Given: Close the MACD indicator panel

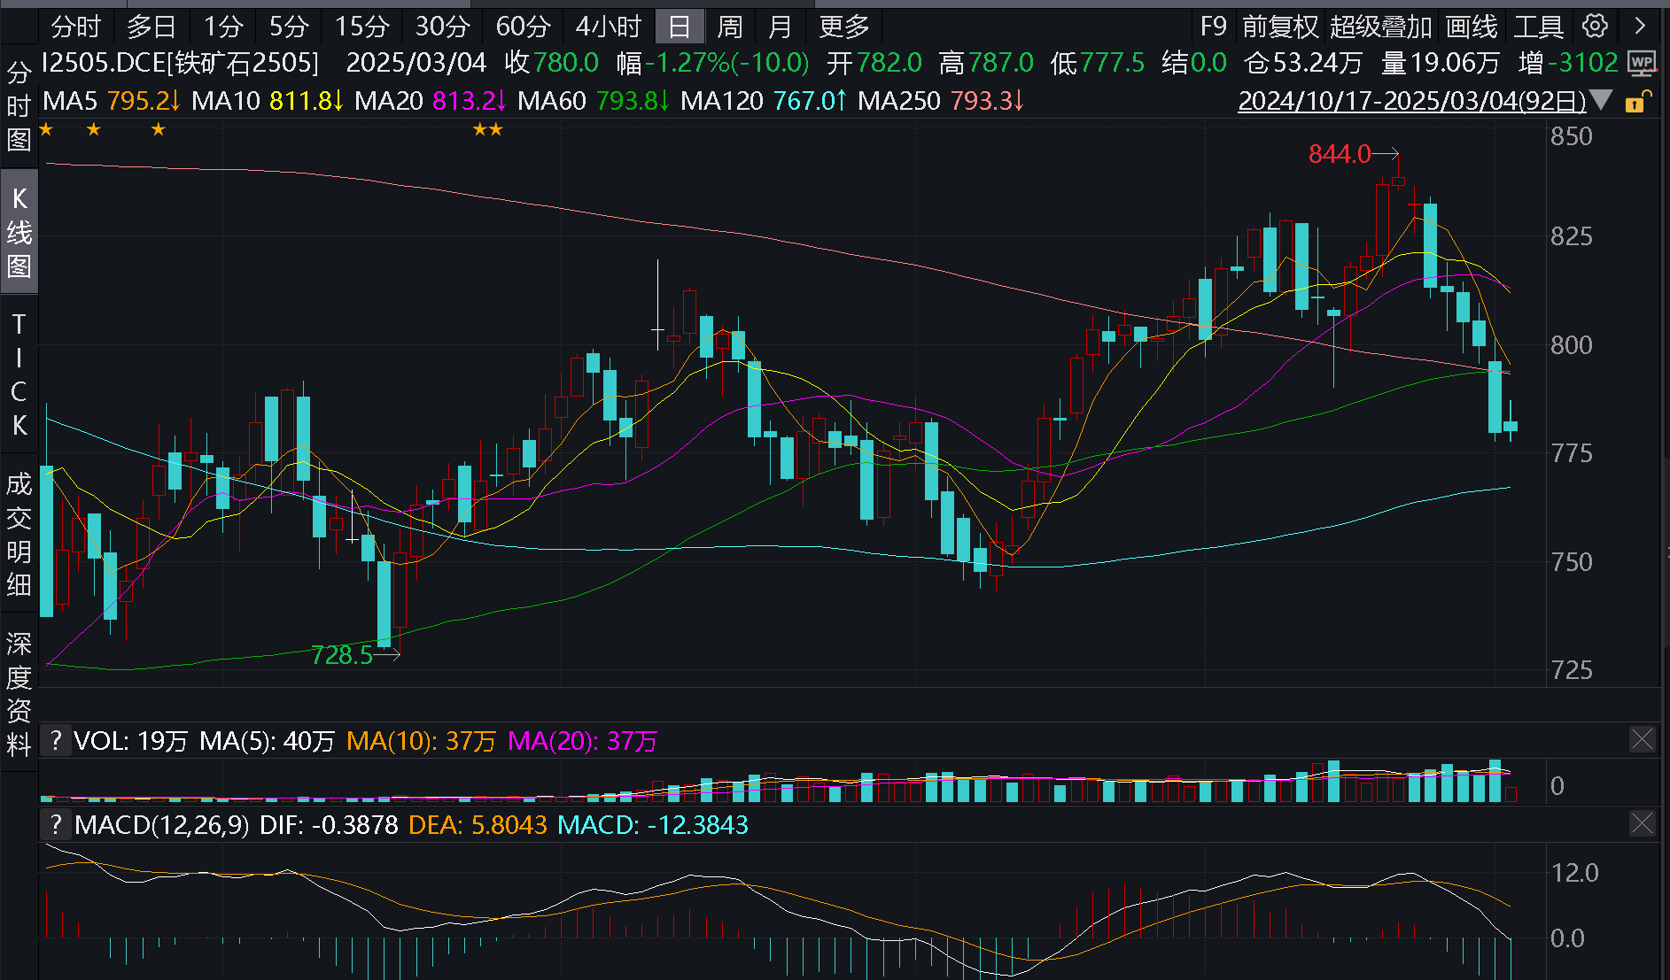Looking at the screenshot, I should pos(1642,825).
